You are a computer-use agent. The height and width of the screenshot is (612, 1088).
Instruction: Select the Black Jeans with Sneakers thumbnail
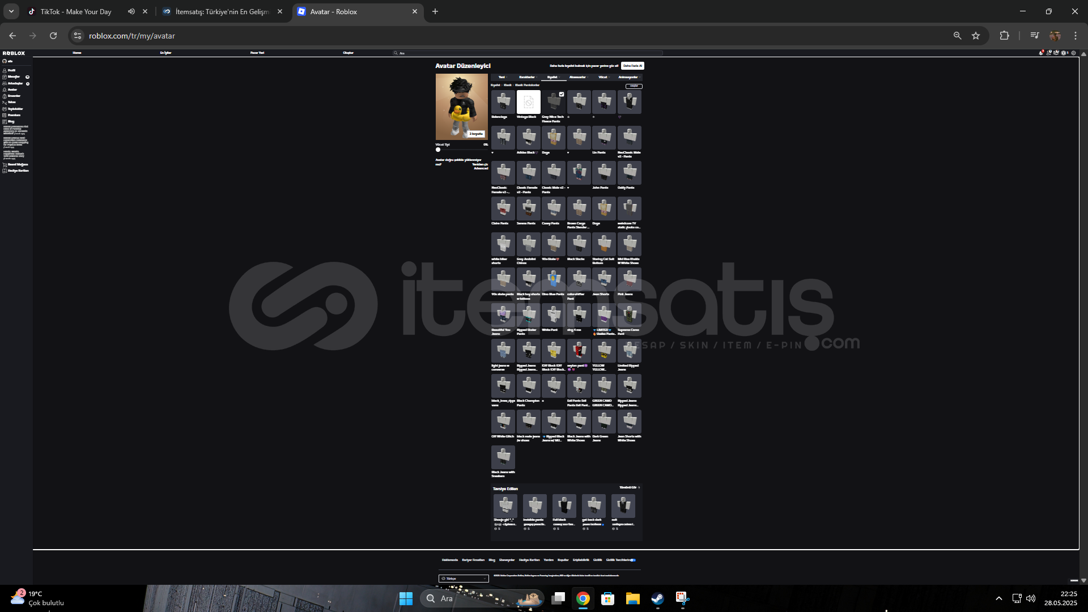click(503, 457)
